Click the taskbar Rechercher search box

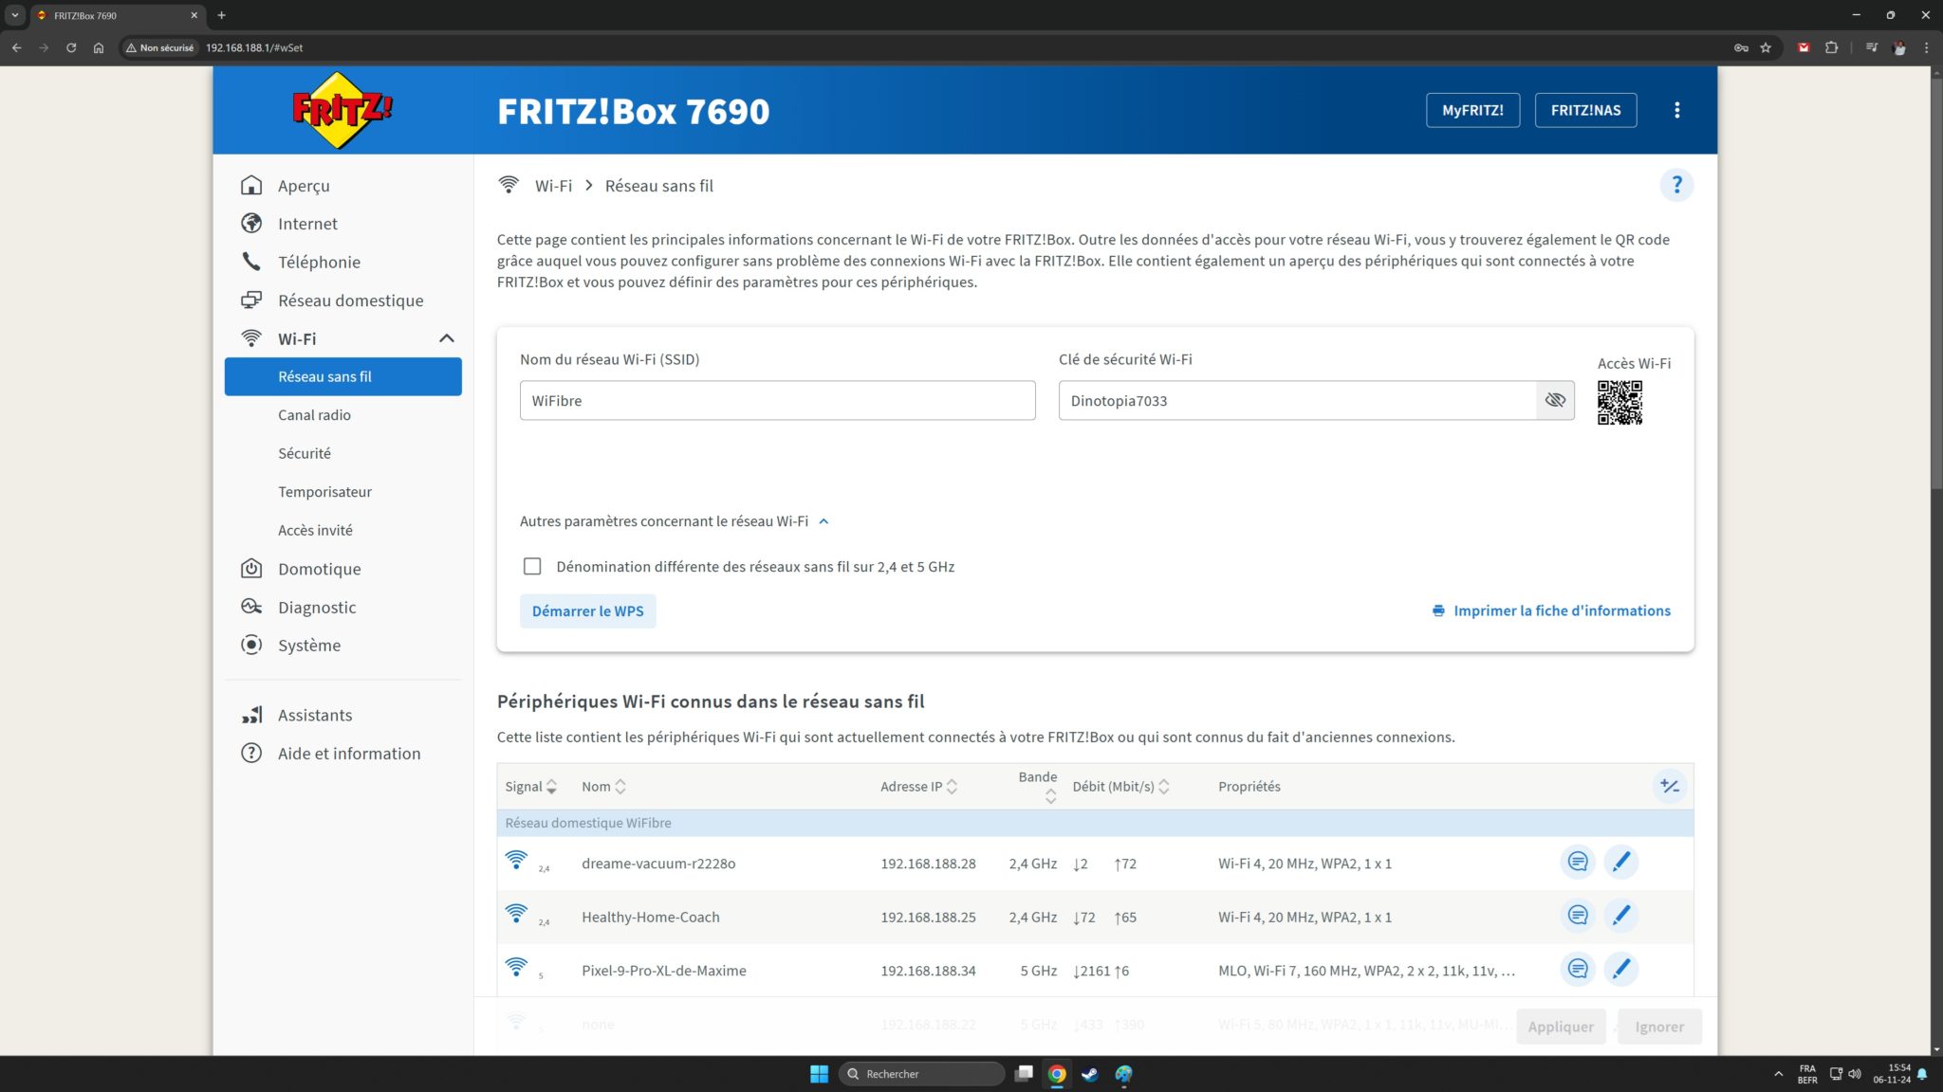click(921, 1074)
